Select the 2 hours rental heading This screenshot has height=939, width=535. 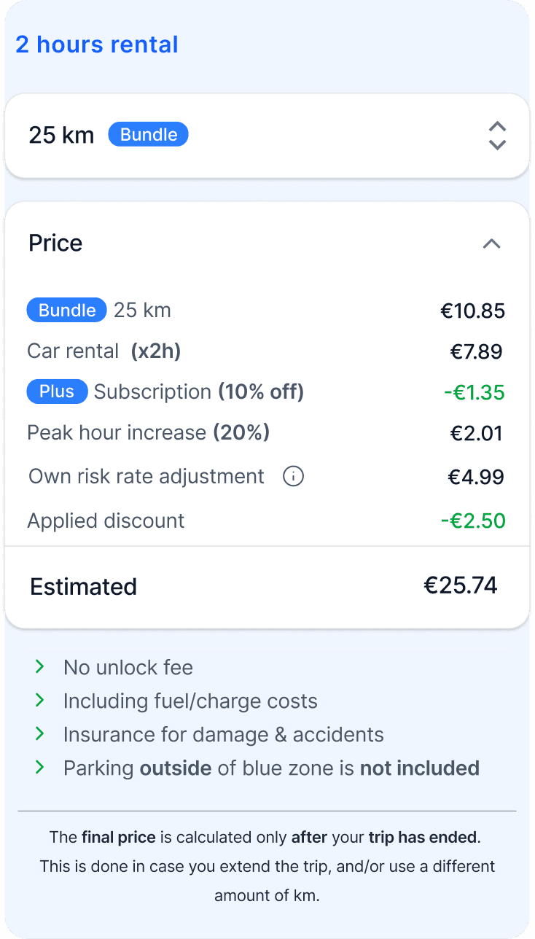[97, 44]
